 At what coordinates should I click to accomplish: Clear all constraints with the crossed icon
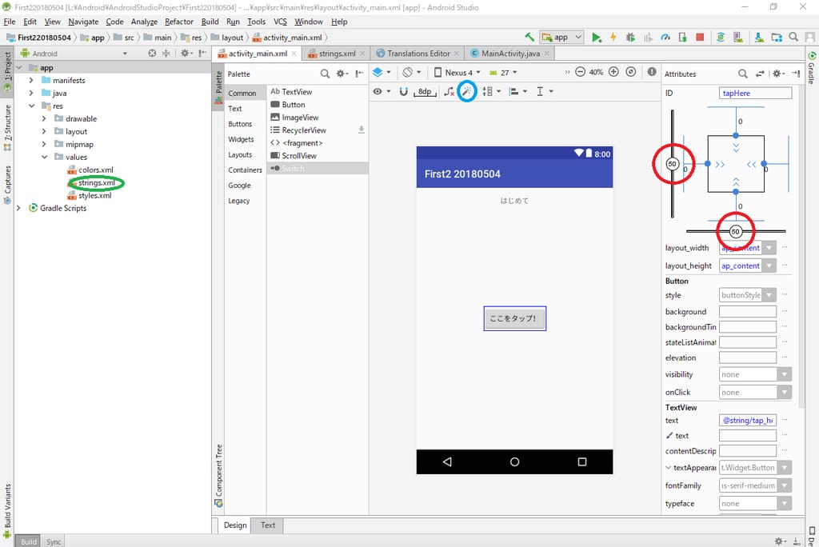click(x=447, y=91)
